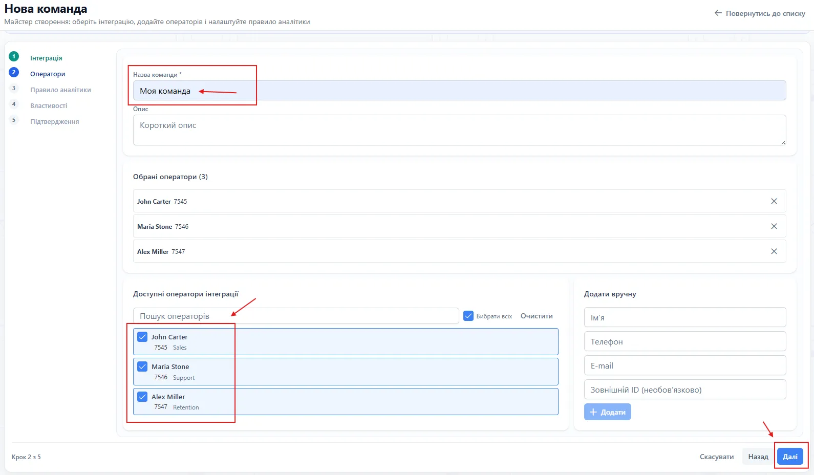
Task: Uncheck Alex Miller operator checkbox
Action: (x=142, y=397)
